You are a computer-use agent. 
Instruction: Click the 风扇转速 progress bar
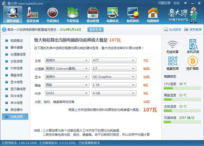tap(182, 122)
